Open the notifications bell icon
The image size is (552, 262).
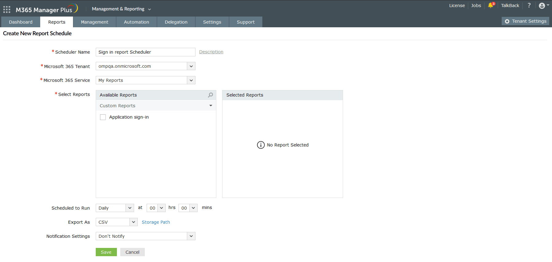(491, 5)
